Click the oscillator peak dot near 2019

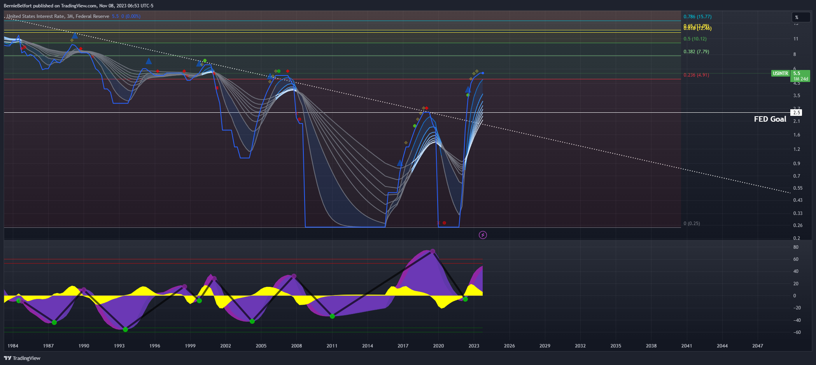point(433,251)
